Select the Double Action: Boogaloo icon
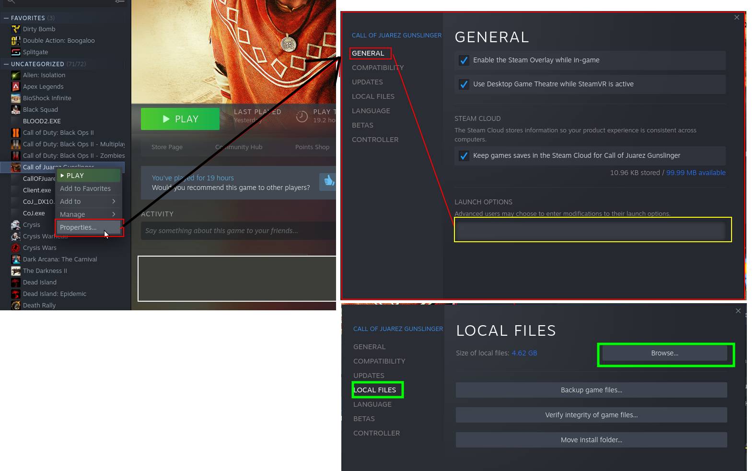Viewport: 756px width, 471px height. tap(16, 41)
